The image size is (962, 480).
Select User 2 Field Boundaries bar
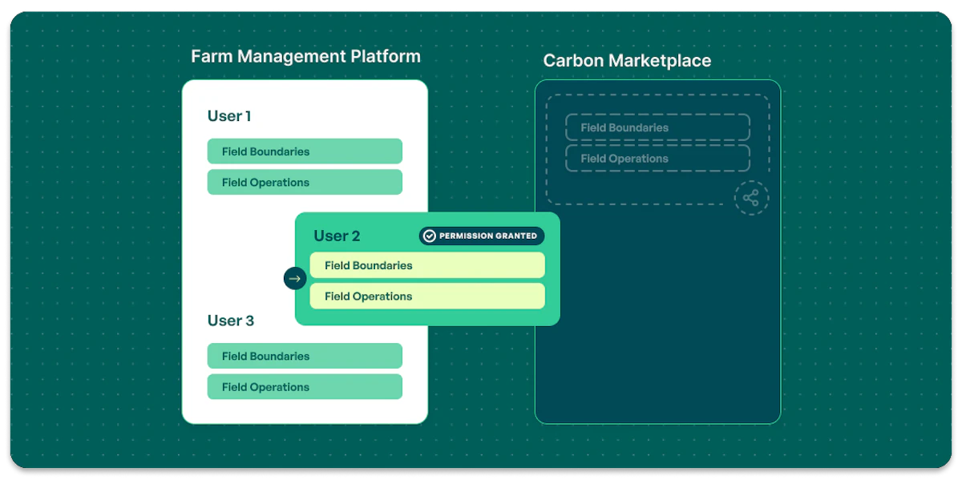[x=427, y=265]
